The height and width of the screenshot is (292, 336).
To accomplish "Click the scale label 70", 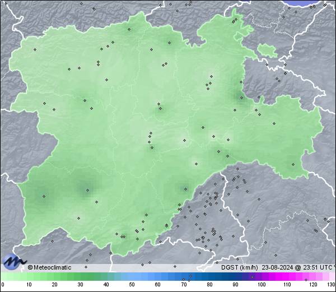I will 184,285.
